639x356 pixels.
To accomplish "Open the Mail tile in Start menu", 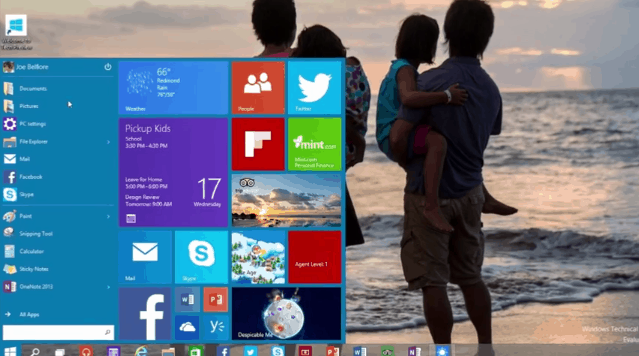I will point(145,257).
